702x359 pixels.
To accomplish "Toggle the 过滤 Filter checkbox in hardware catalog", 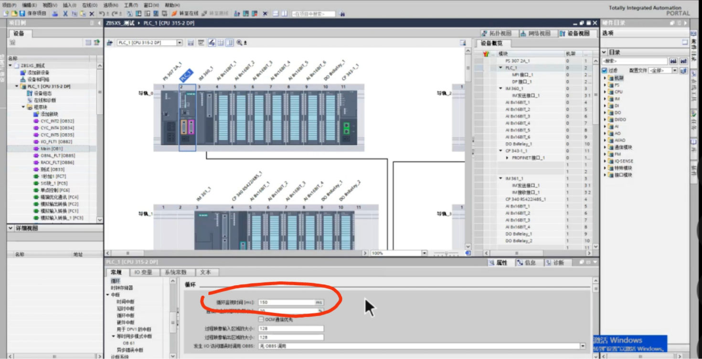I will pyautogui.click(x=605, y=71).
